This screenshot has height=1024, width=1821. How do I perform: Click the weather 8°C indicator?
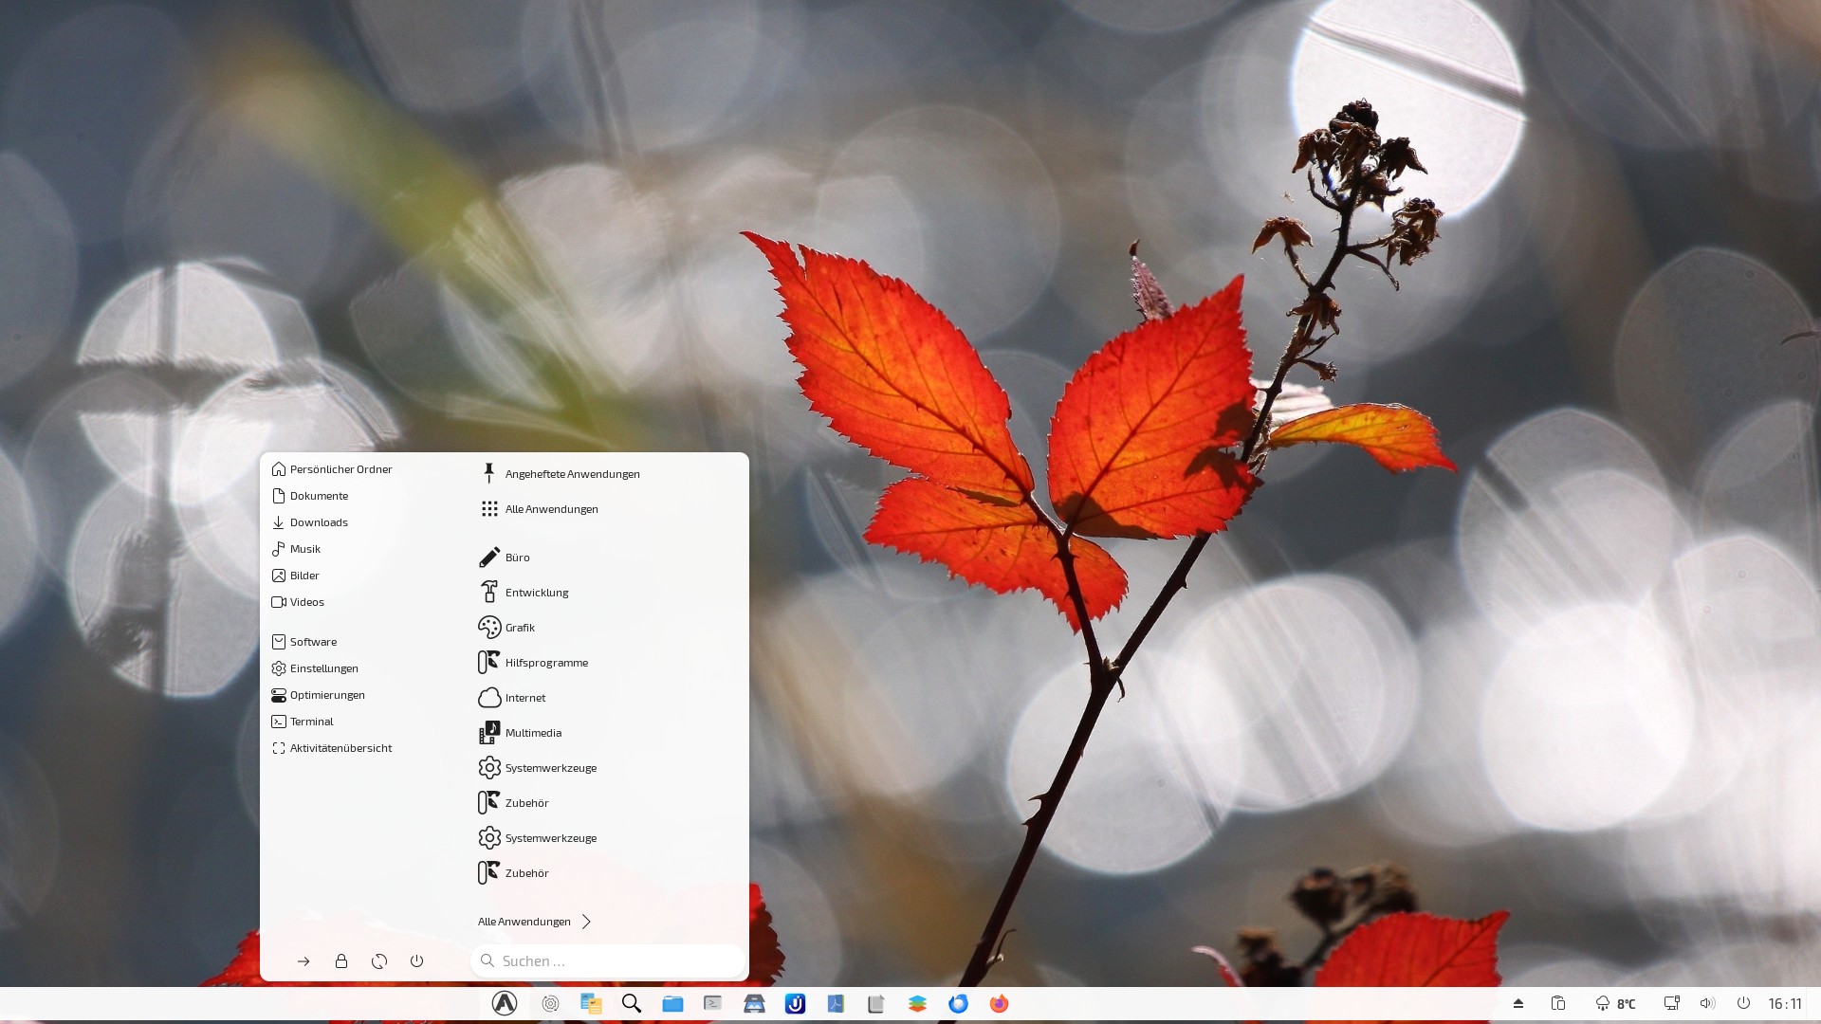(1616, 1003)
